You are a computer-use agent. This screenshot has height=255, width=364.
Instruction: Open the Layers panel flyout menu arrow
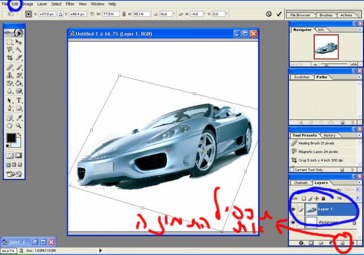(359, 183)
